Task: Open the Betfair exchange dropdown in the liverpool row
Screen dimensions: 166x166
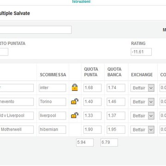Action: coord(142,116)
